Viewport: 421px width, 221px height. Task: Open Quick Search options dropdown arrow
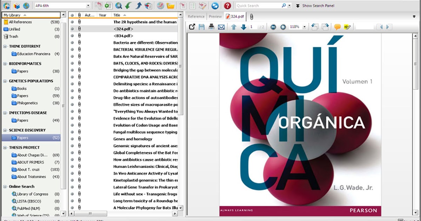pos(289,6)
